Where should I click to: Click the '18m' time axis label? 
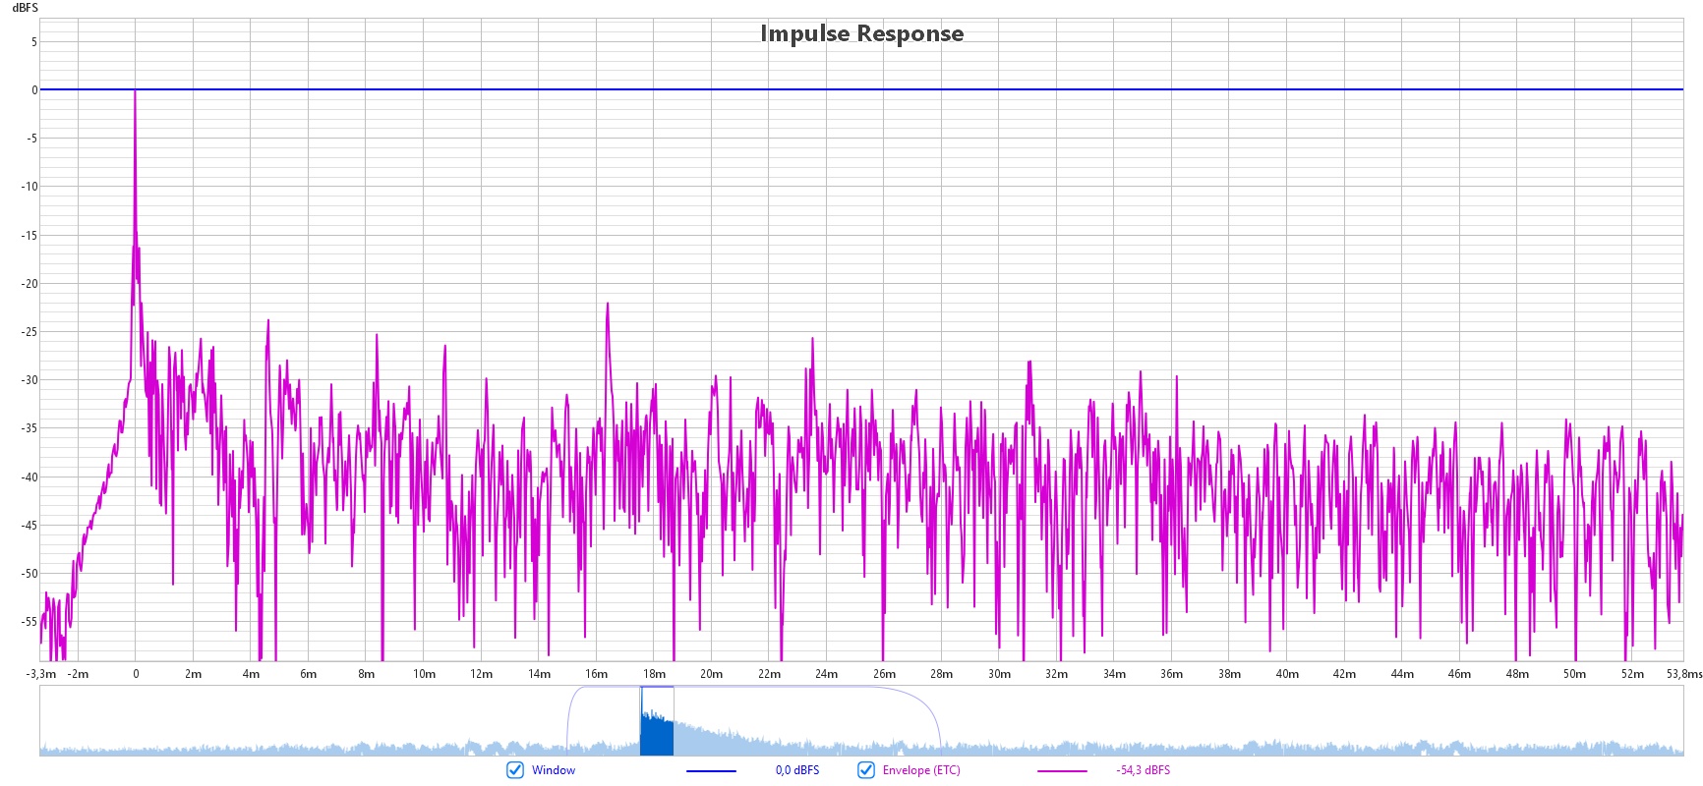(654, 674)
